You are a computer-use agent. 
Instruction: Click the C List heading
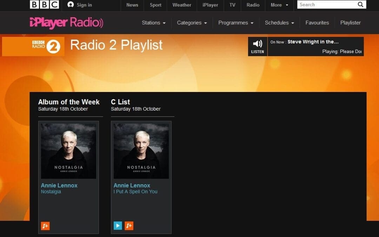pos(120,102)
